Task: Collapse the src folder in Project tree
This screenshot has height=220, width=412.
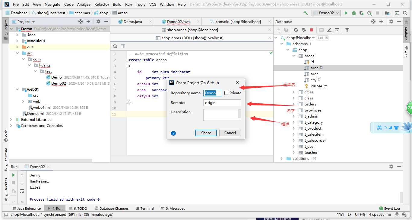Action: [17, 53]
